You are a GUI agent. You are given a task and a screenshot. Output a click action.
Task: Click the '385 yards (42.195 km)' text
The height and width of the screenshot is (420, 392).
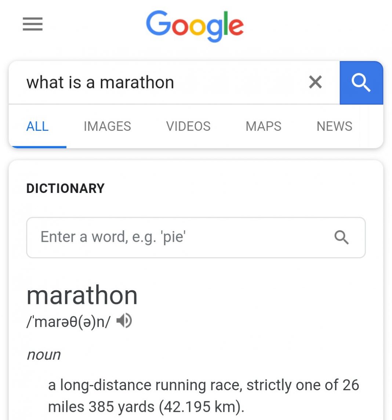pos(166,407)
